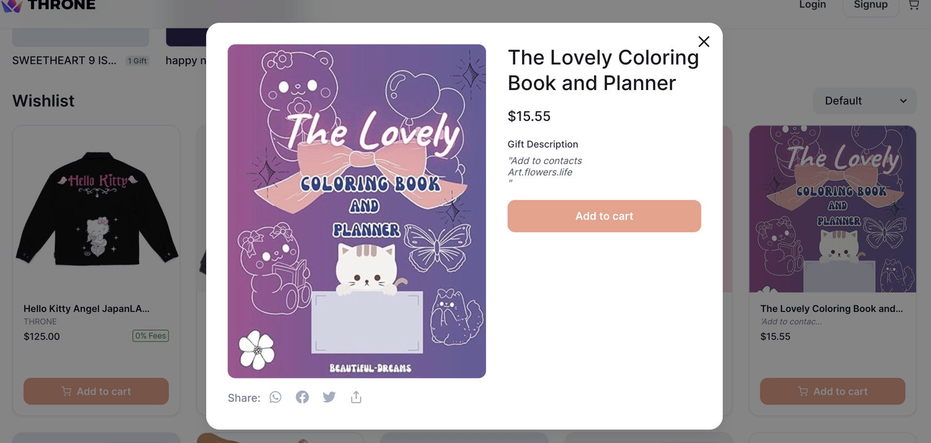Add Hello Kitty jacket to cart

coord(96,392)
